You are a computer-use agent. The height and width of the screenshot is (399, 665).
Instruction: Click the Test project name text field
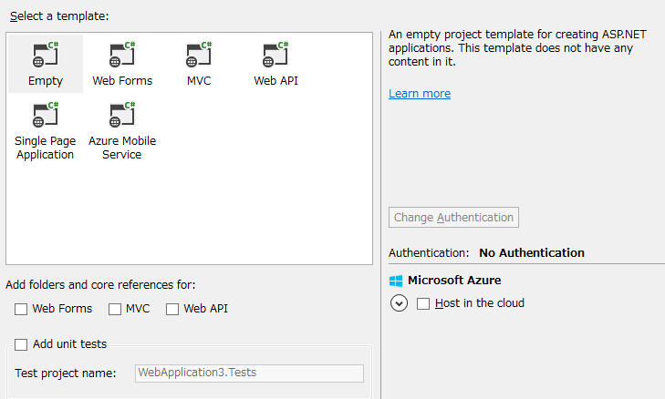pyautogui.click(x=249, y=373)
